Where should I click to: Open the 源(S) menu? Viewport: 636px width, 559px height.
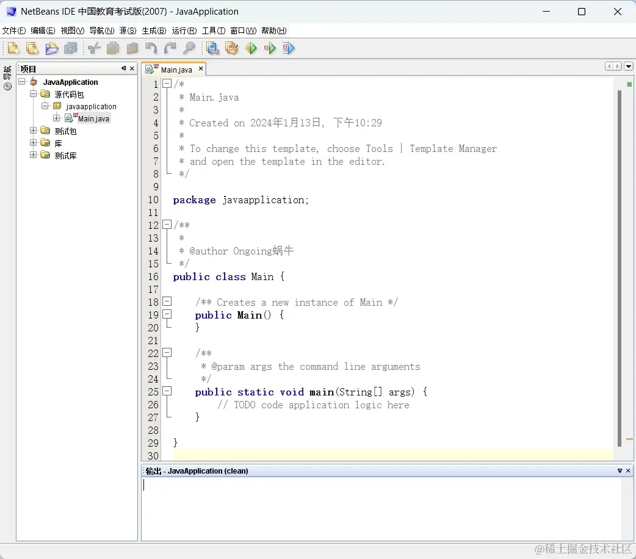tap(128, 31)
